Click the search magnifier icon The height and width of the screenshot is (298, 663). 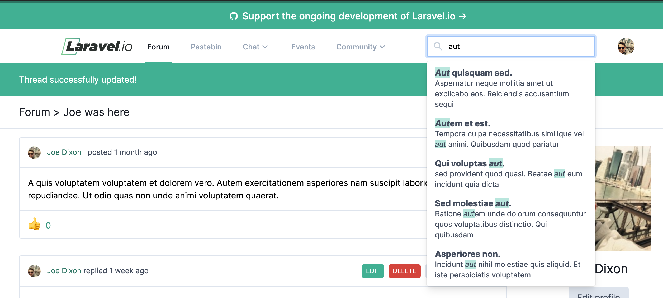pyautogui.click(x=438, y=46)
